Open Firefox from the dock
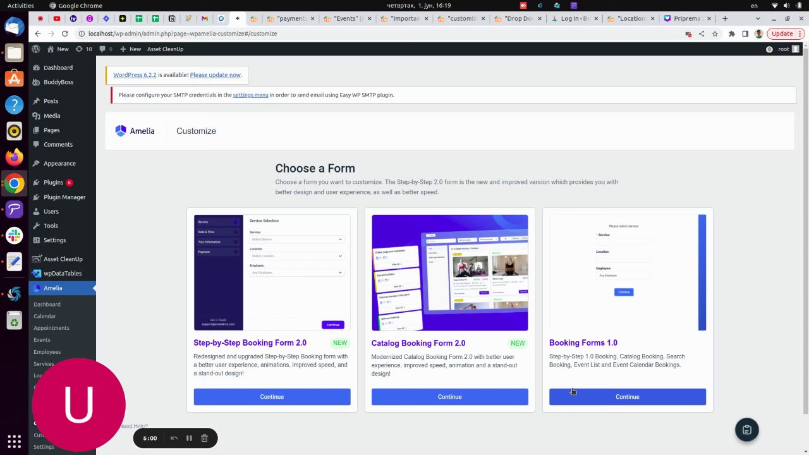809x455 pixels. point(14,157)
